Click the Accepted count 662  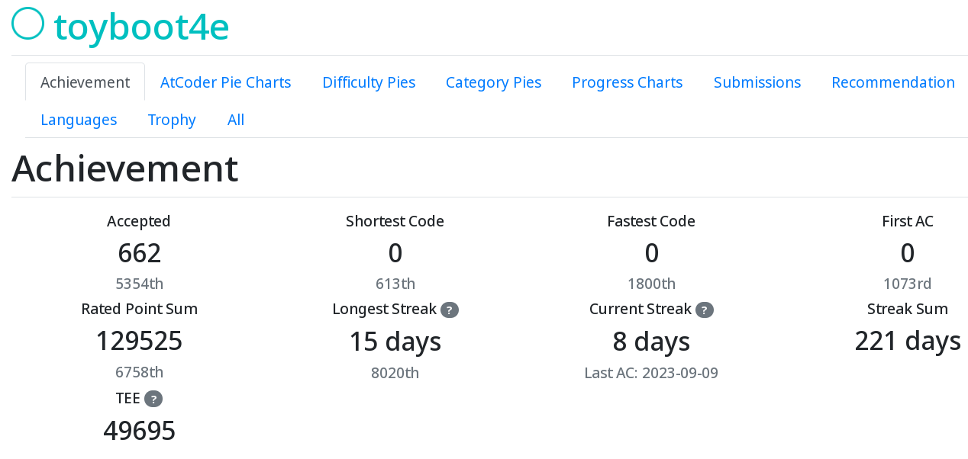(x=139, y=253)
